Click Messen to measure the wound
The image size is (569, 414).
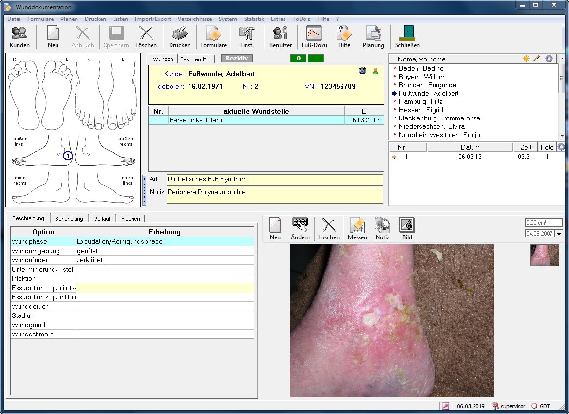point(357,229)
